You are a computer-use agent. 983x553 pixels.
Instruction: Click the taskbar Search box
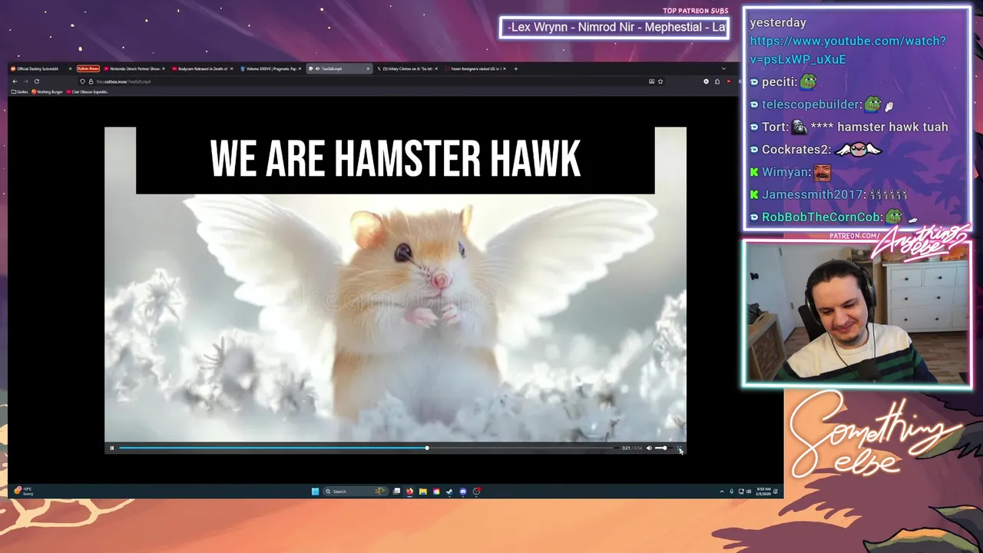point(356,492)
